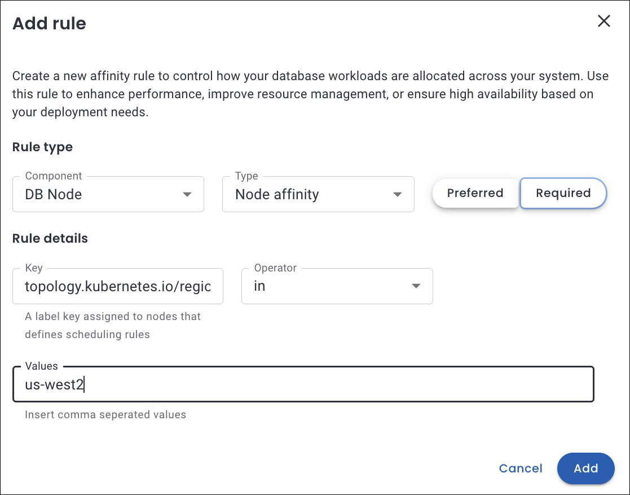Screen dimensions: 630x495
Task: Close the Add rule dialog
Action: coord(603,21)
